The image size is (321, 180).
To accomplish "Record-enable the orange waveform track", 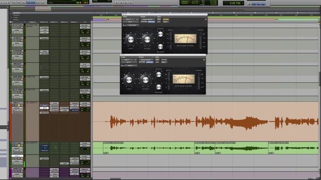I will (14, 105).
